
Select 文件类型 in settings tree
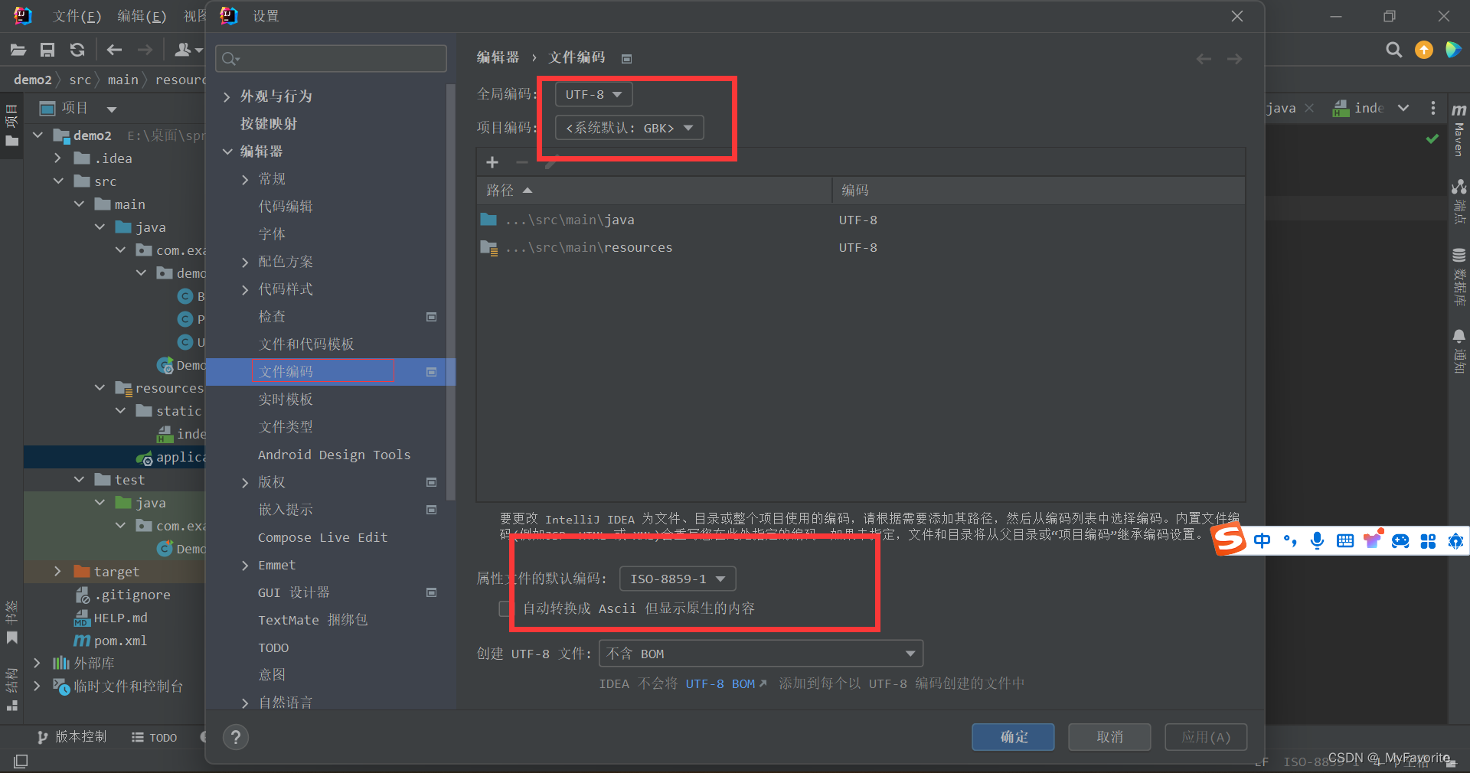tap(286, 427)
